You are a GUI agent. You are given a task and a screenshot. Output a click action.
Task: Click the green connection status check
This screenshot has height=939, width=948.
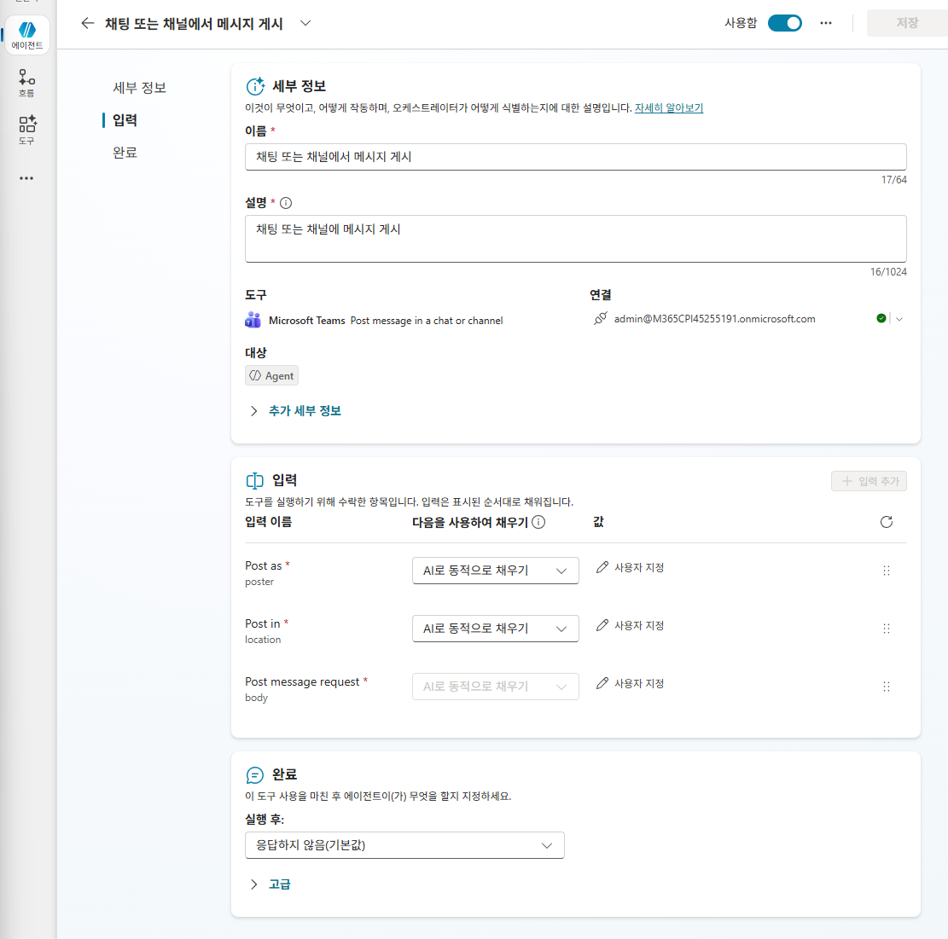[881, 318]
